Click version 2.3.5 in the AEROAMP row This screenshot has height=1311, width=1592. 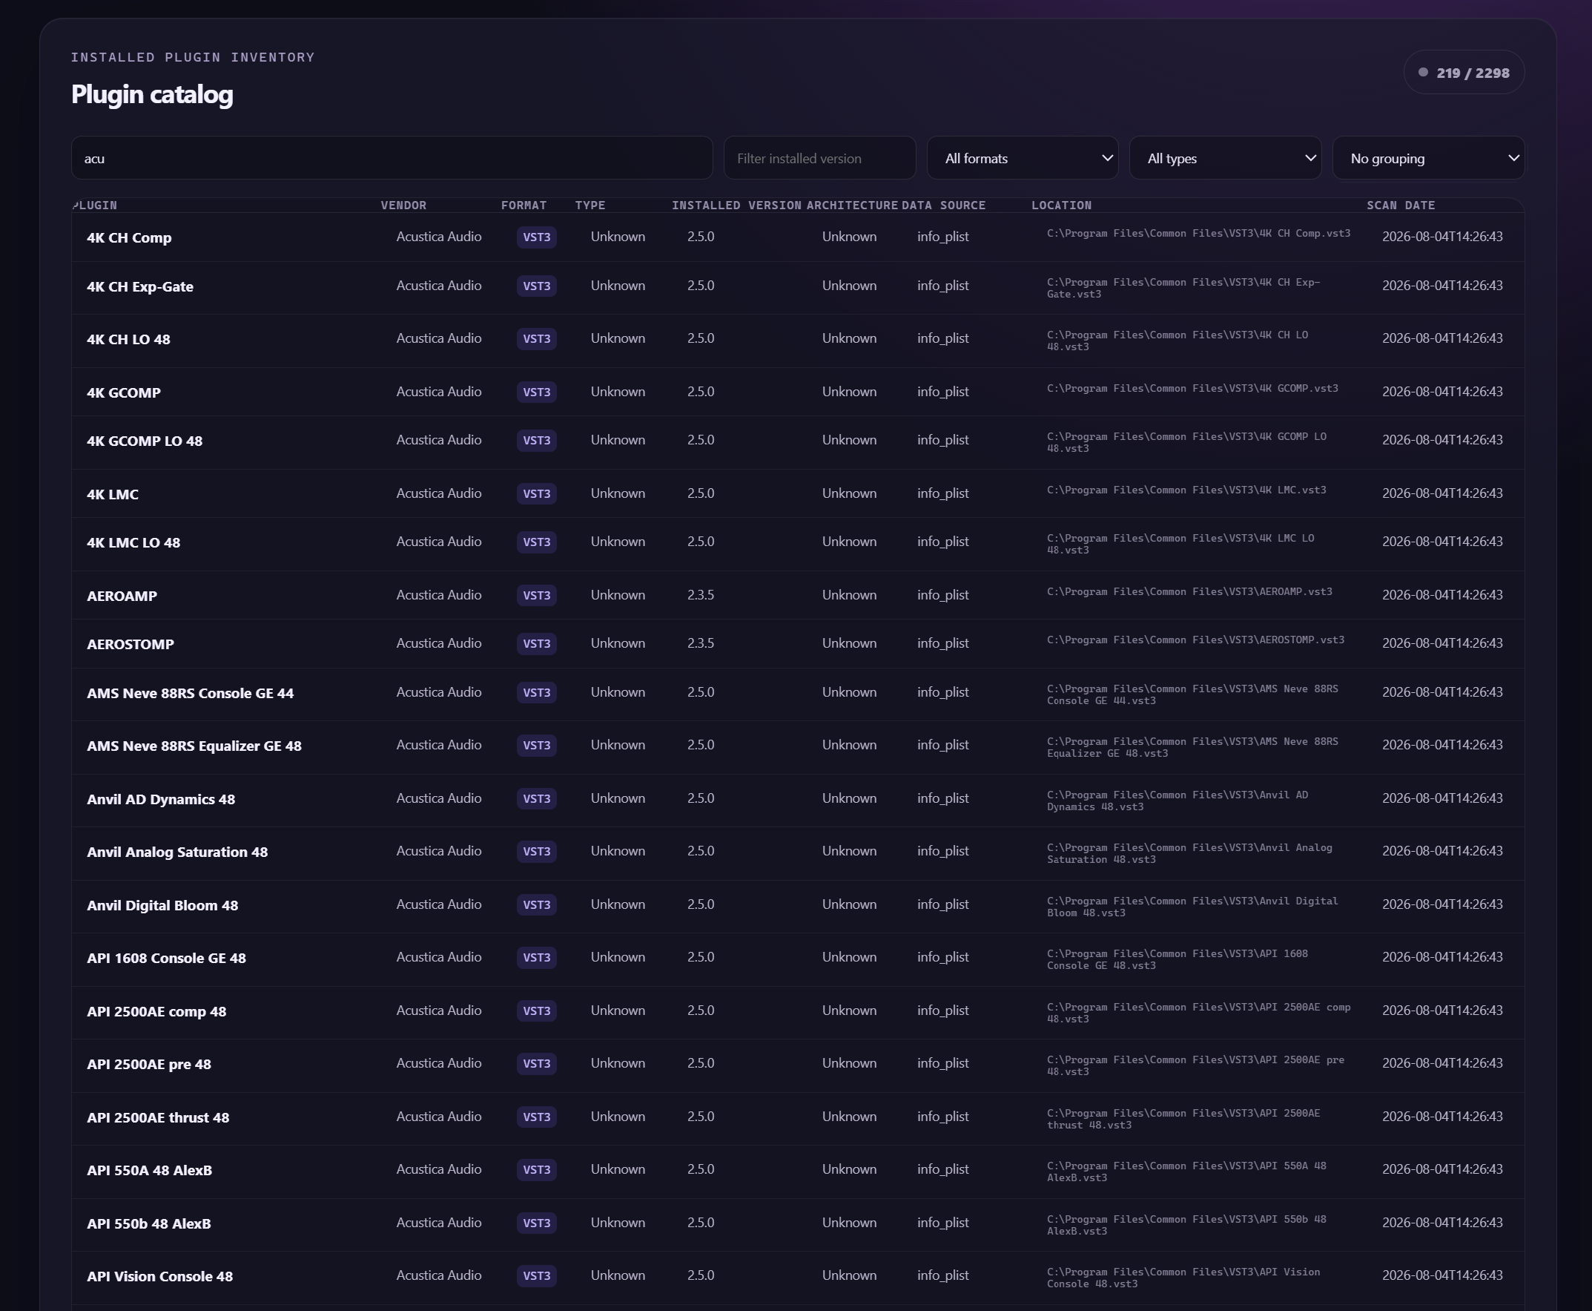coord(701,595)
